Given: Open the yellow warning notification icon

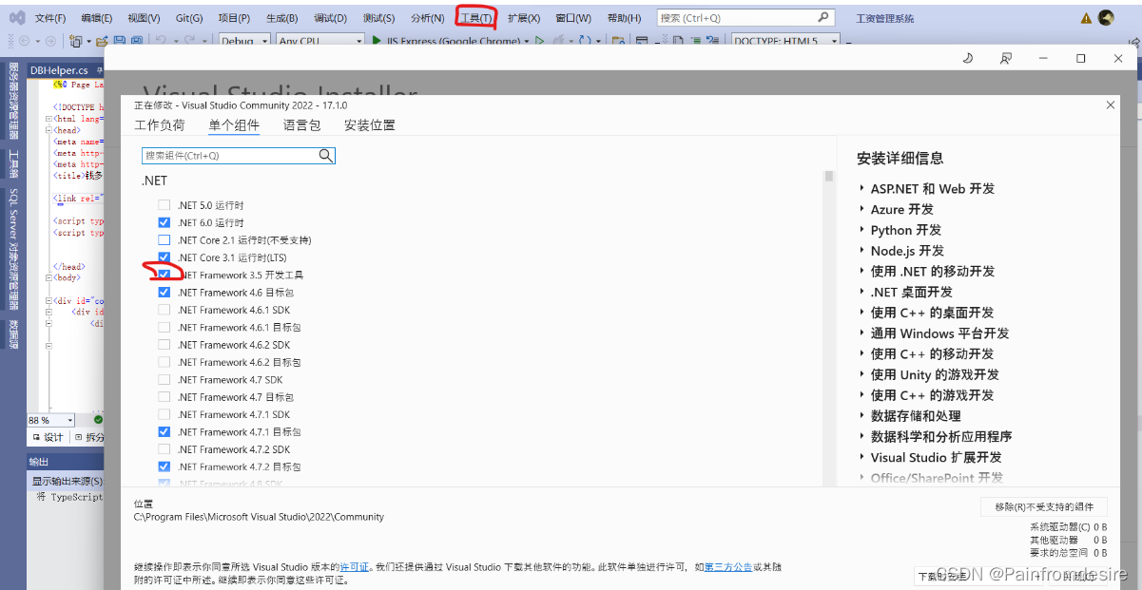Looking at the screenshot, I should 1086,18.
